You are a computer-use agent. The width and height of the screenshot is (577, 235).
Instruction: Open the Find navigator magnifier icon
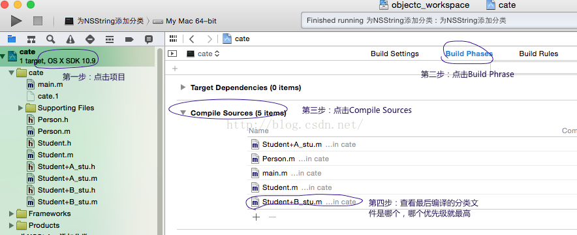51,39
